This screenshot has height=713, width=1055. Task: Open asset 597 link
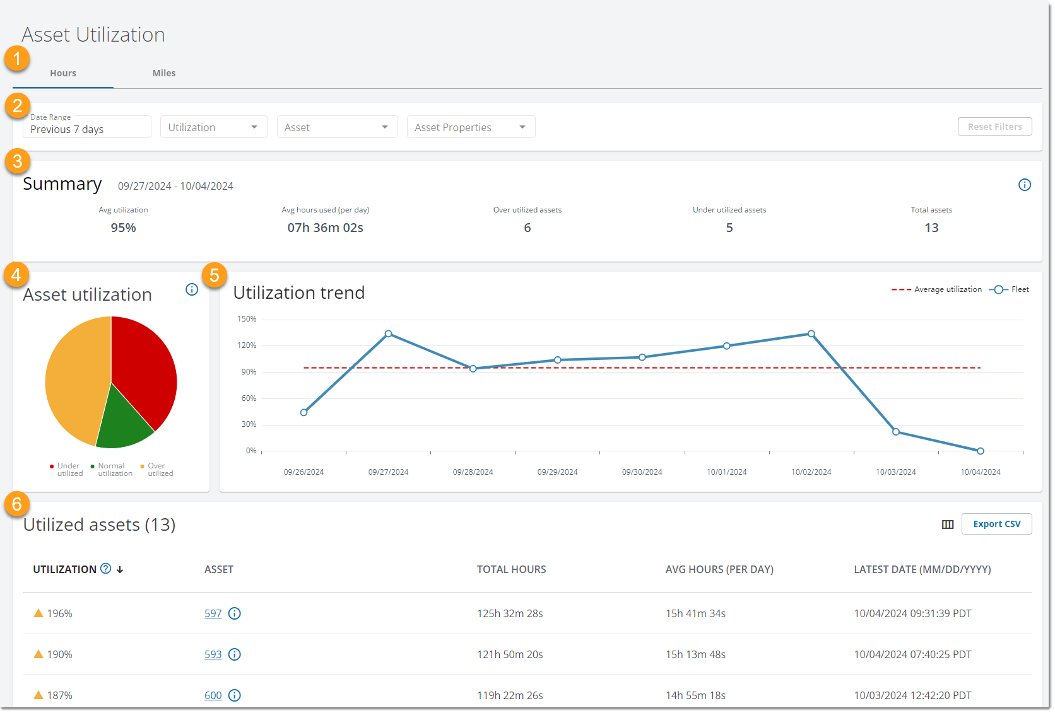pos(213,613)
